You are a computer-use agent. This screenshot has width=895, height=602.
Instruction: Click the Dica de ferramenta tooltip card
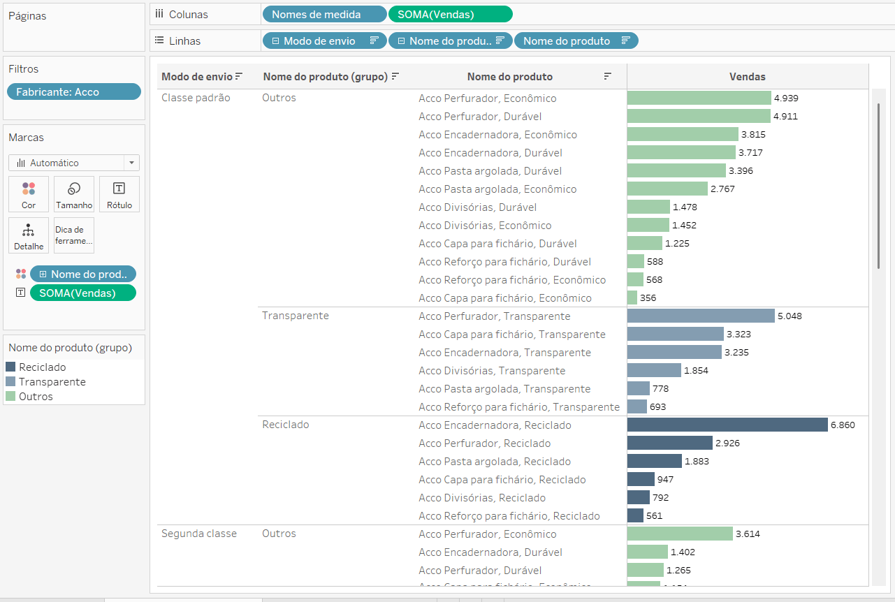click(74, 235)
